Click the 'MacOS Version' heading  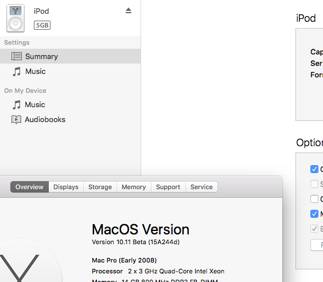click(141, 229)
